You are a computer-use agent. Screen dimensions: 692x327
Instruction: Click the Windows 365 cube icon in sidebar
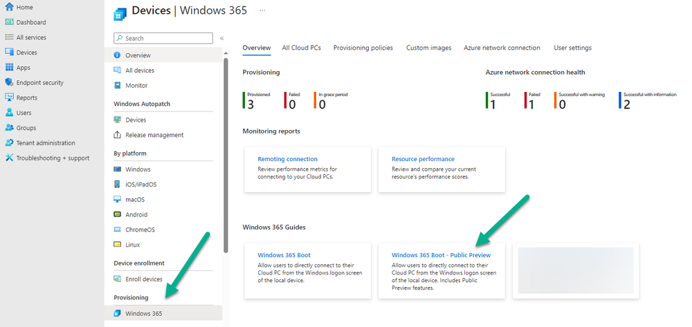[118, 313]
